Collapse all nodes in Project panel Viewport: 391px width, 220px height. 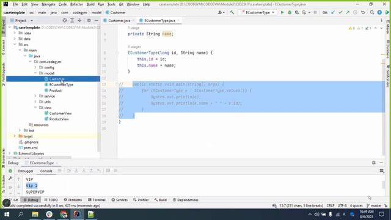[x=79, y=20]
